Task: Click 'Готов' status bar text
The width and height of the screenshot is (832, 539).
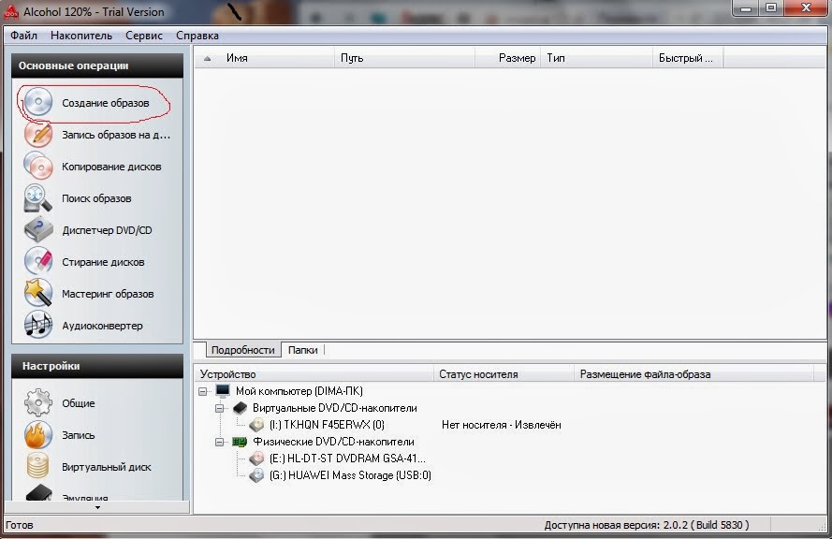Action: click(x=19, y=525)
